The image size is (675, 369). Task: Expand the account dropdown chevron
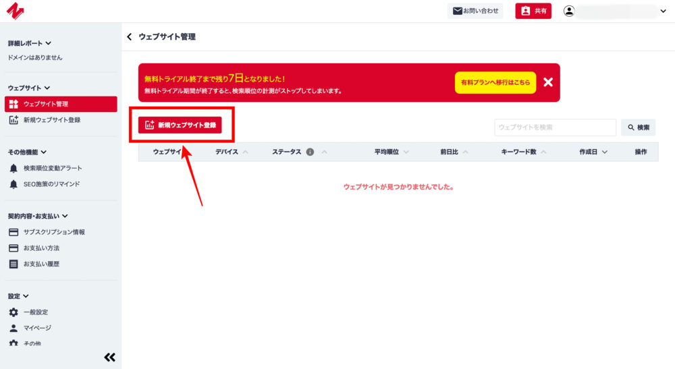664,11
